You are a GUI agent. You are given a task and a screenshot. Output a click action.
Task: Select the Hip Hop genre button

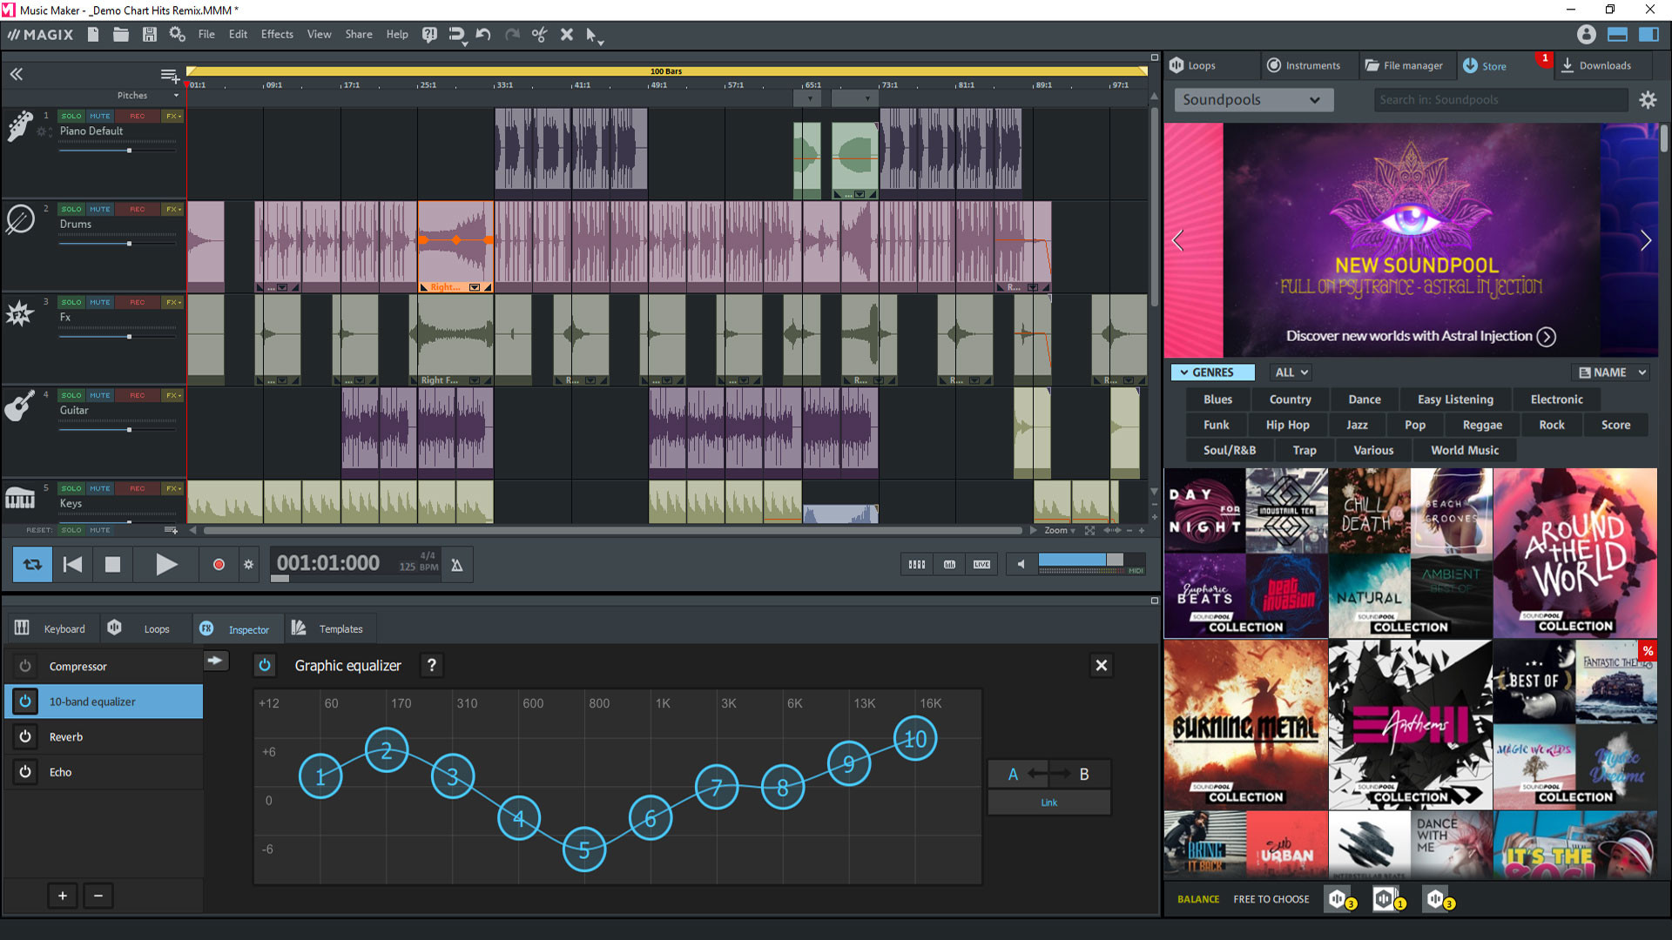1288,425
